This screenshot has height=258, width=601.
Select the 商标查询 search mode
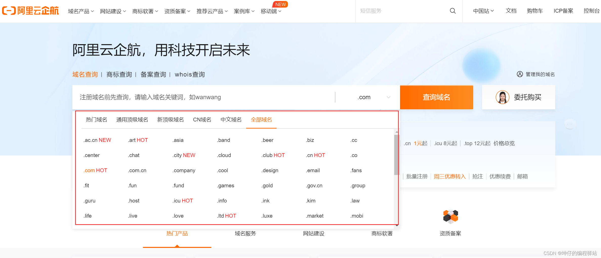click(119, 74)
